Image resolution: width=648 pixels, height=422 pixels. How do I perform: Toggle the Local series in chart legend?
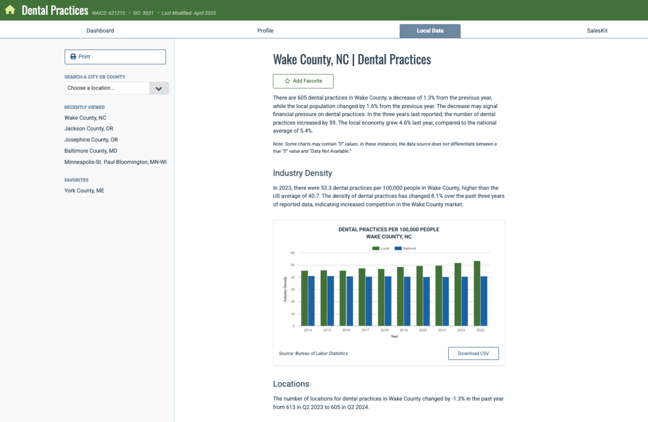click(x=380, y=249)
